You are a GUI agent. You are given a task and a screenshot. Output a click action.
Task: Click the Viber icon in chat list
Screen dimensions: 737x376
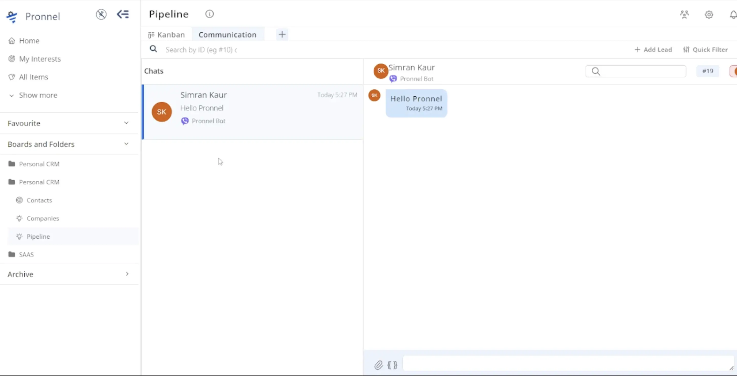pyautogui.click(x=185, y=121)
